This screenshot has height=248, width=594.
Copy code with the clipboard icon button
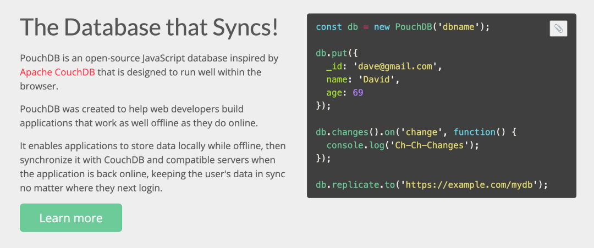tap(558, 29)
